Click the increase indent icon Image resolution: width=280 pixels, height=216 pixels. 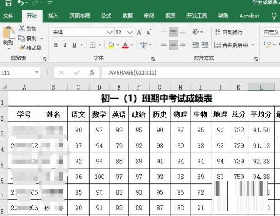[x=205, y=45]
